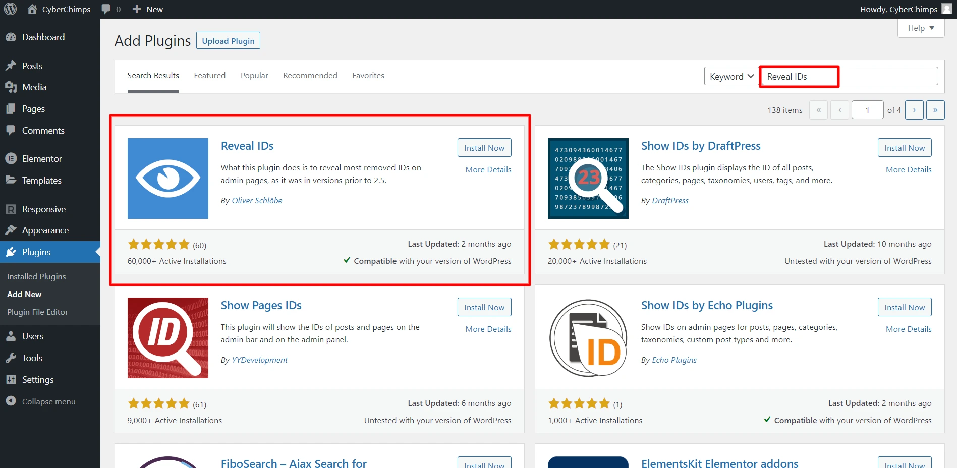The width and height of the screenshot is (957, 468).
Task: Open author Echo Plugins link
Action: click(674, 360)
